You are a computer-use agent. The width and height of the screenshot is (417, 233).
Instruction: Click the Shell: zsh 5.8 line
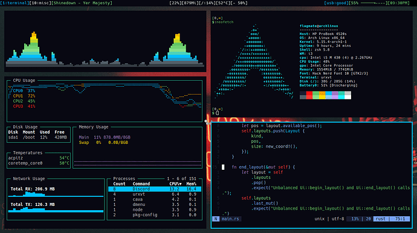pos(315,50)
